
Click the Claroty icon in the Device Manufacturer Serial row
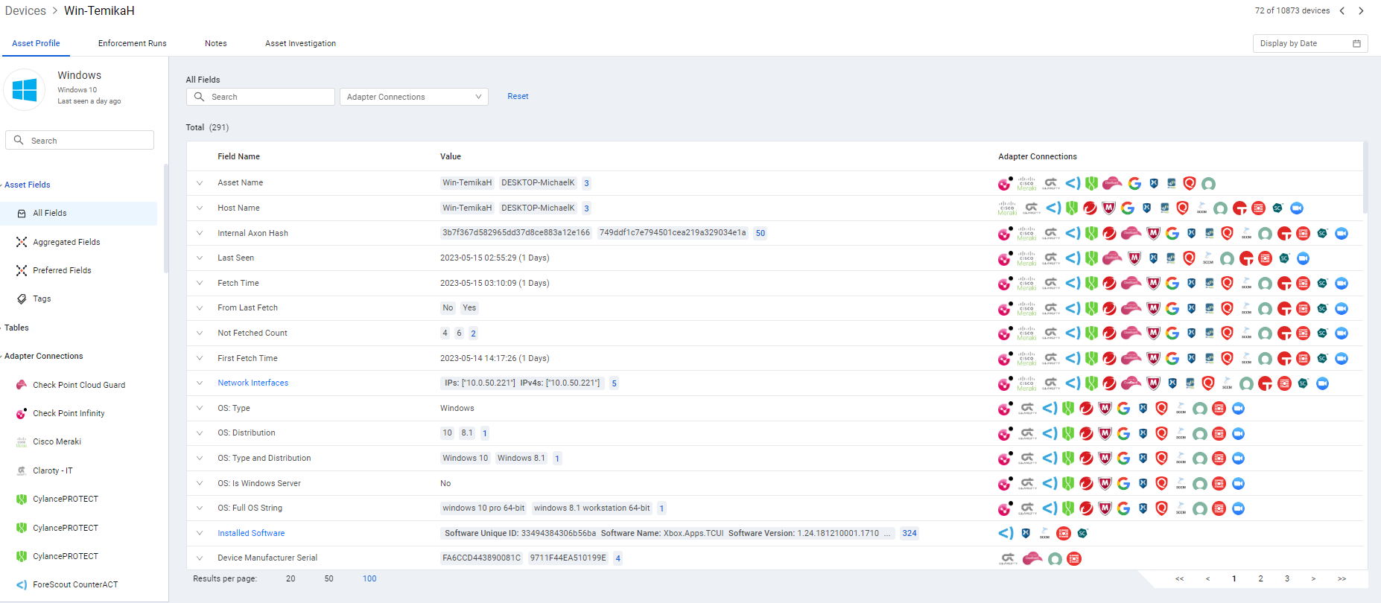point(1008,558)
